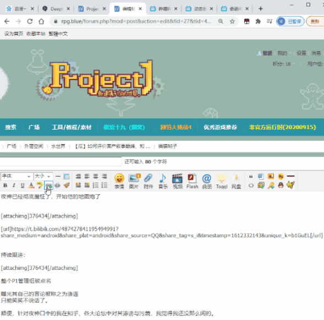Click the netdisk (网盘) icon
This screenshot has width=324, height=320.
click(236, 181)
